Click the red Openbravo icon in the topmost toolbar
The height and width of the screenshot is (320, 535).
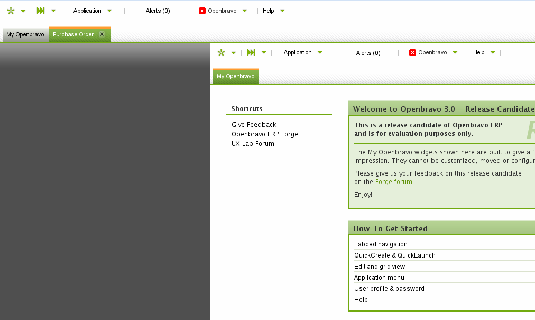[202, 11]
